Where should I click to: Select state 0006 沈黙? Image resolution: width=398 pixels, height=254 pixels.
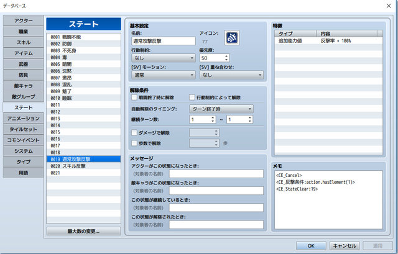(83, 71)
